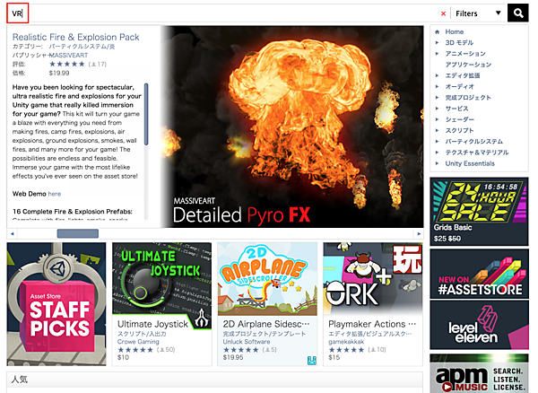Click the VR search input field
Viewport: 538px width, 393px height.
[x=224, y=13]
